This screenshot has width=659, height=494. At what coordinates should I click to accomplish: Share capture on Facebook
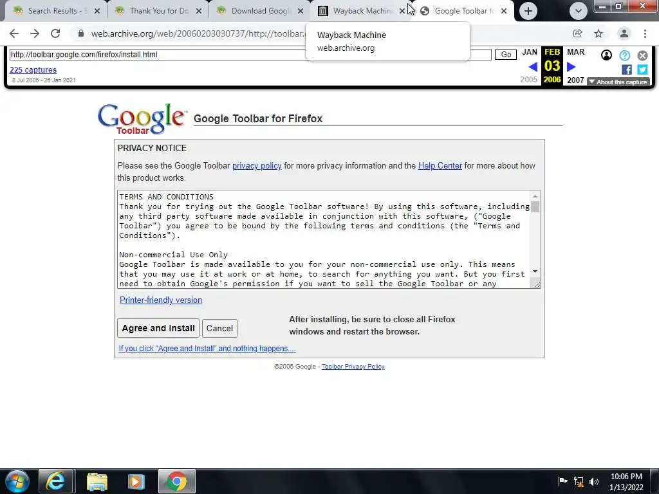[627, 69]
